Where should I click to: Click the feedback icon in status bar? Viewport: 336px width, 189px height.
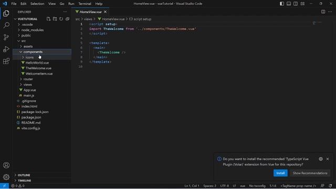[x=322, y=186]
